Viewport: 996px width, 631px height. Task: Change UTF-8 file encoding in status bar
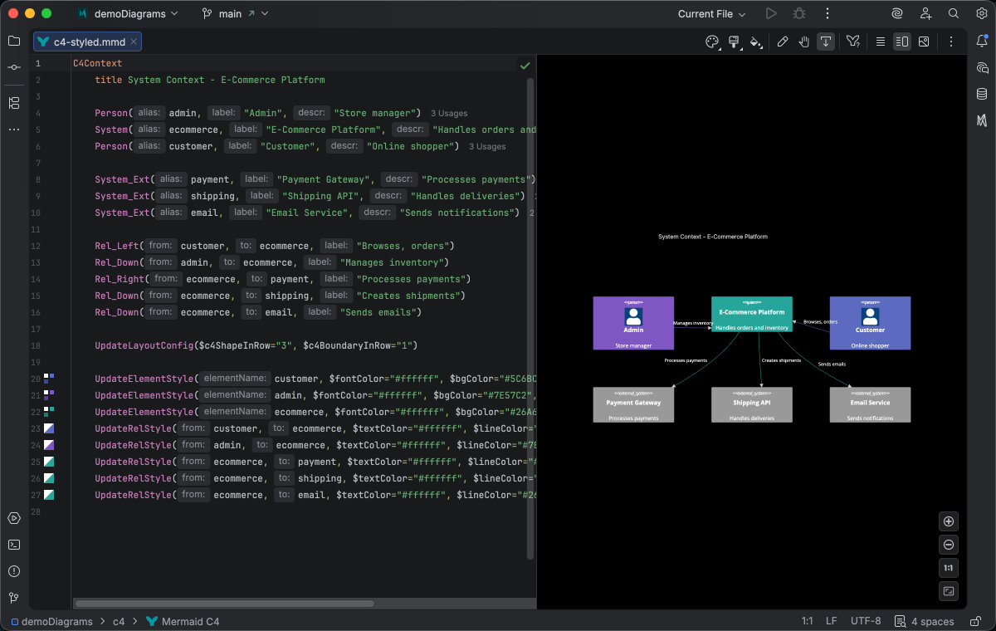click(866, 621)
